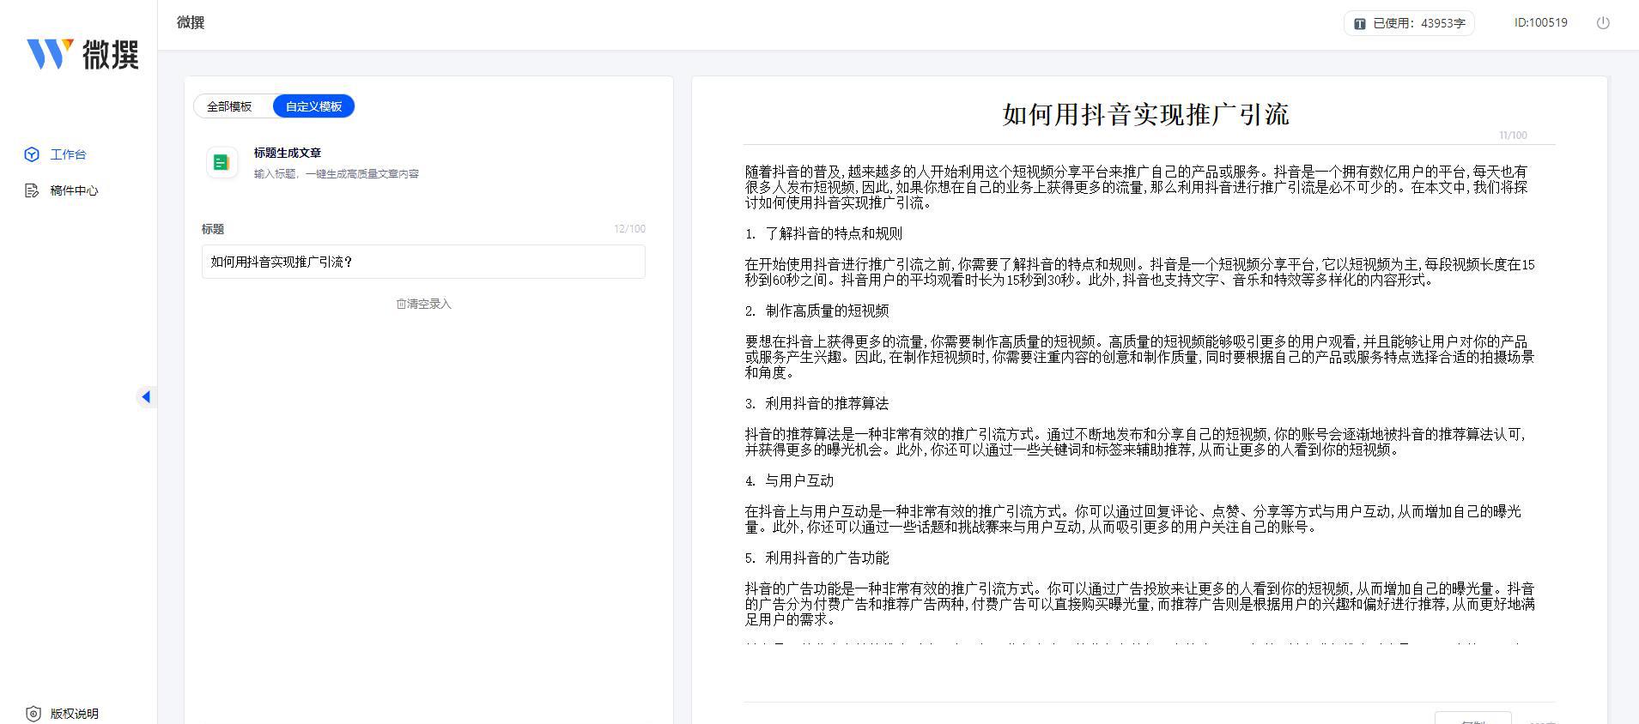The width and height of the screenshot is (1639, 724).
Task: Switch to the 全部模板 tab
Action: (229, 106)
